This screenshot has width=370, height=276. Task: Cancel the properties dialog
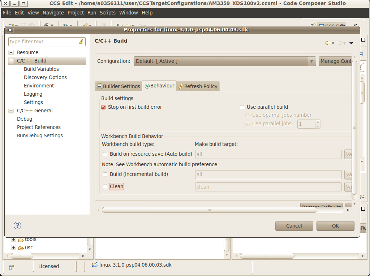pos(294,226)
